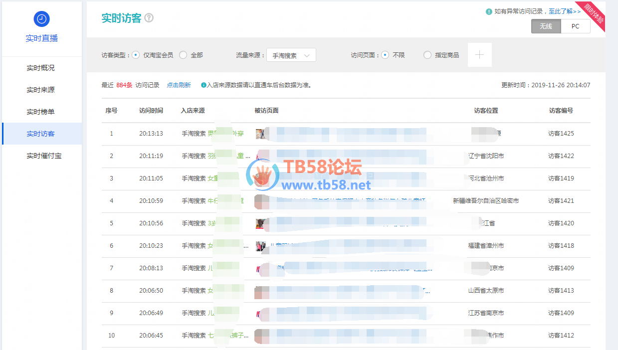Select the 全部 visitor type radio button
Screen dimensions: 618x350
pyautogui.click(x=183, y=55)
